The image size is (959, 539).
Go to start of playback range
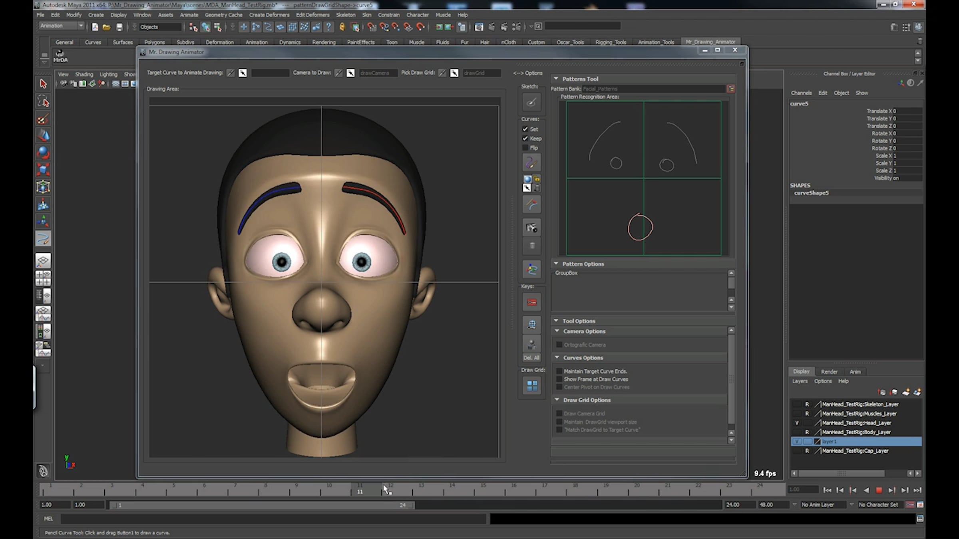[x=827, y=490]
